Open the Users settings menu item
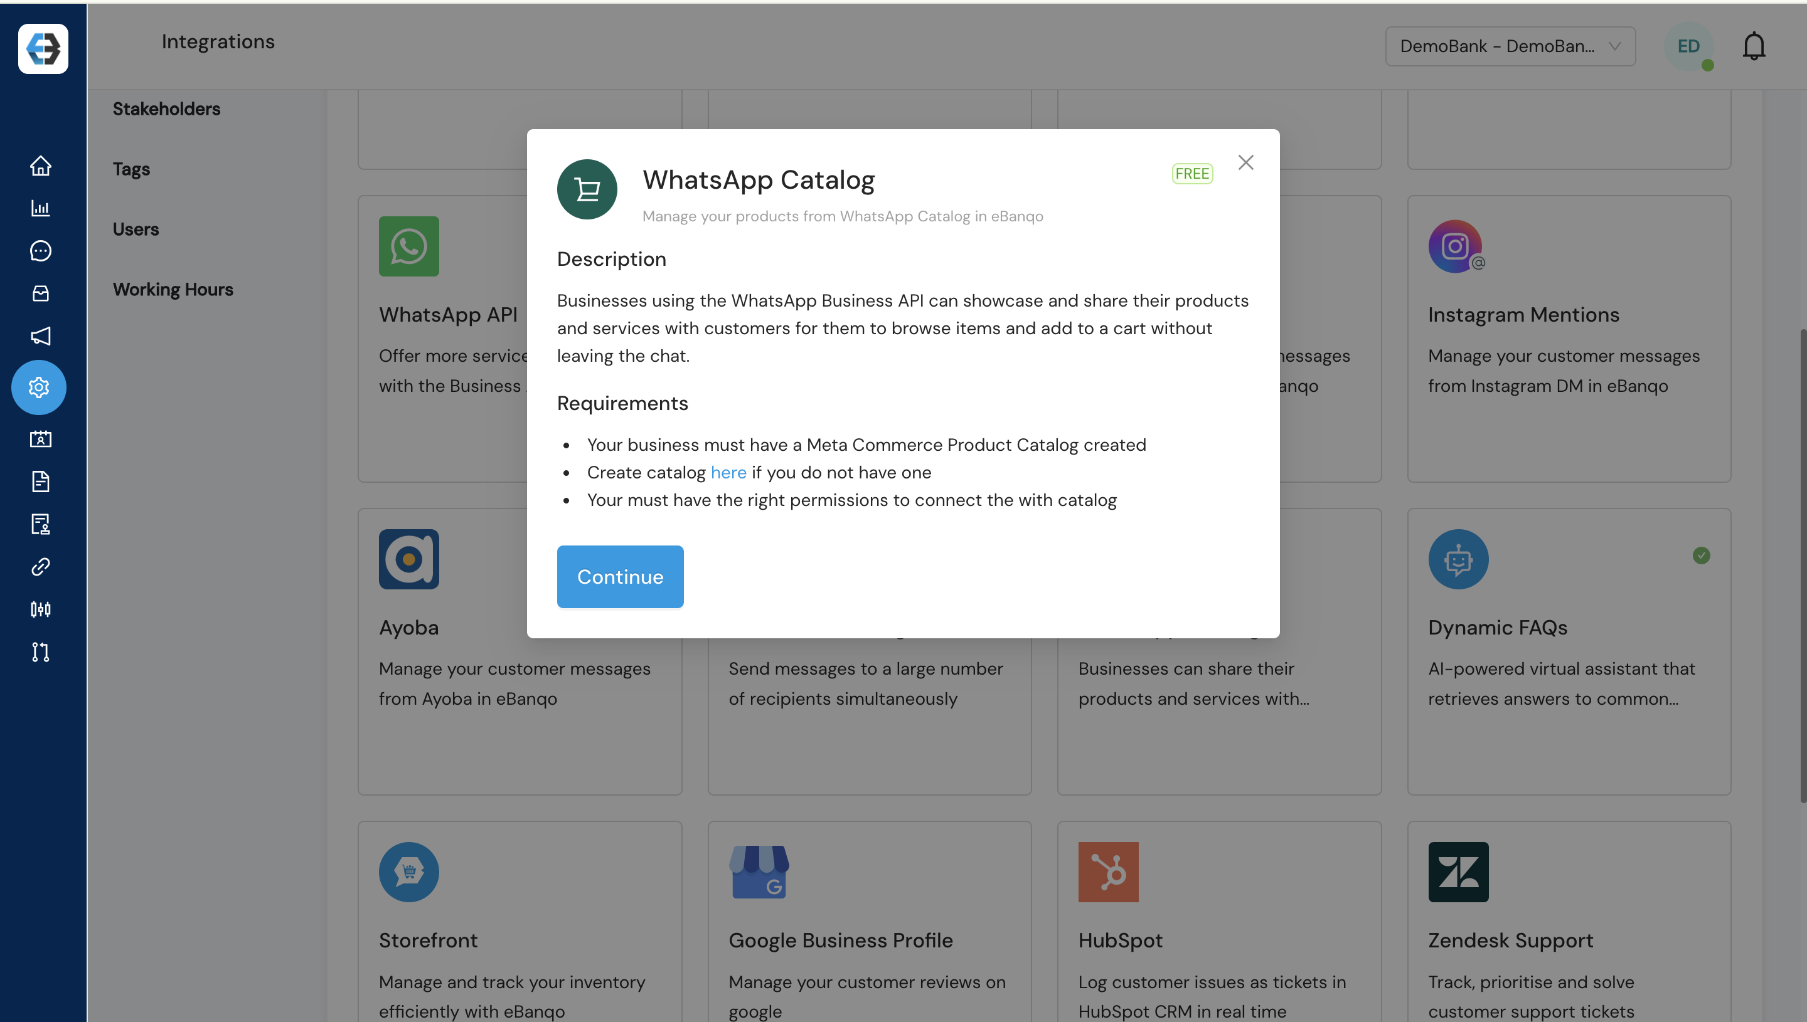1807x1022 pixels. pyautogui.click(x=136, y=229)
